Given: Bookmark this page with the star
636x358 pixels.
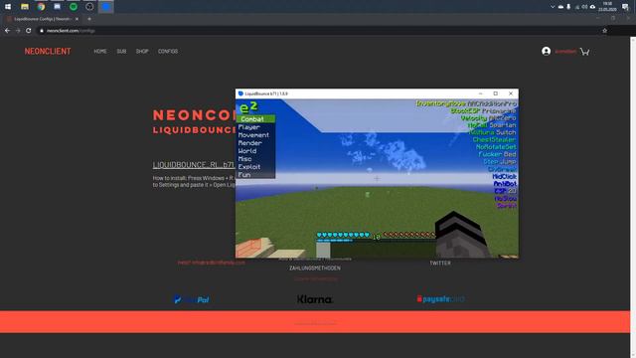Looking at the screenshot, I should 604,31.
